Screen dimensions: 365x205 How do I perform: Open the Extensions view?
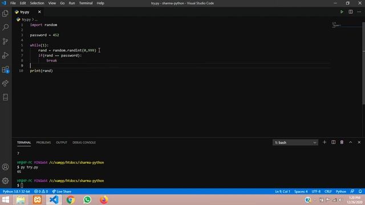click(5, 69)
